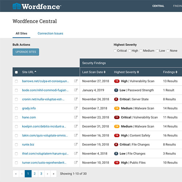Open the bode.com site link
Viewport: 182px width, 182px height.
coord(45,90)
